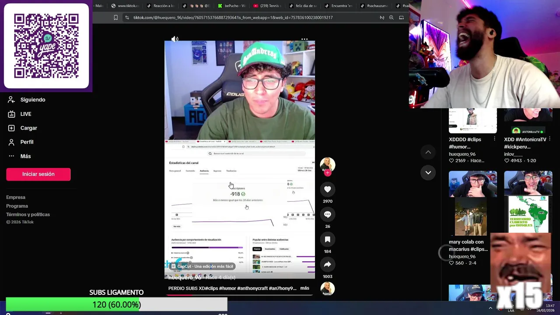Open options dots on XDDDD #clips card
Viewport: 560px width, 315px height.
[x=494, y=139]
